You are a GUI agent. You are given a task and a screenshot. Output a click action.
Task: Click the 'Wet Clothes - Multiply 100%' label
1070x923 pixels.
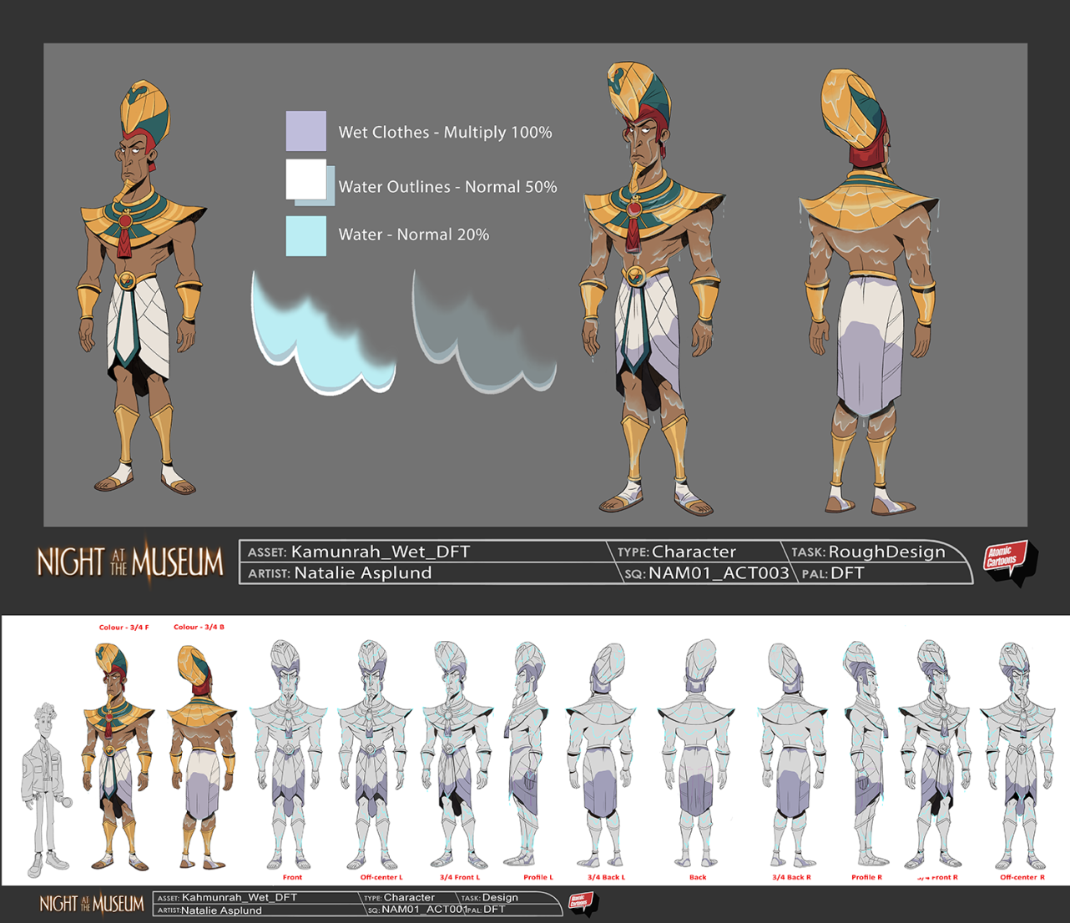tap(445, 132)
